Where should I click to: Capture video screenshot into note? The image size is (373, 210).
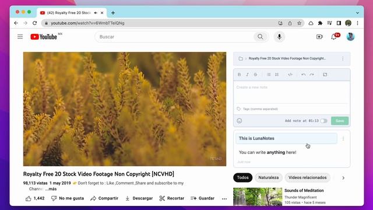[325, 75]
